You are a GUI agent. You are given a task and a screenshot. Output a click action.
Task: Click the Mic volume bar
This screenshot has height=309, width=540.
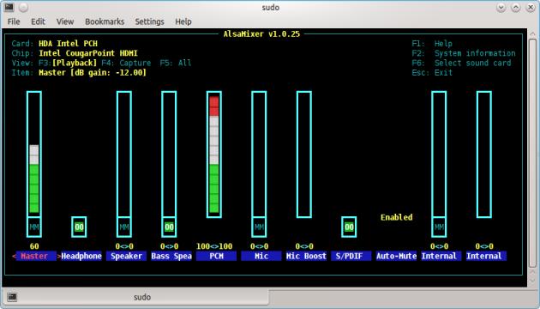pos(259,154)
